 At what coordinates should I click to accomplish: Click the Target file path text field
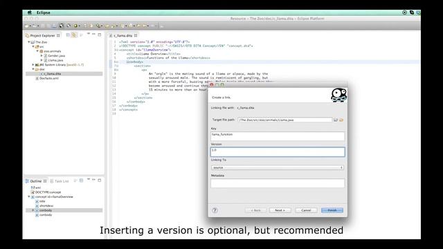(284, 120)
